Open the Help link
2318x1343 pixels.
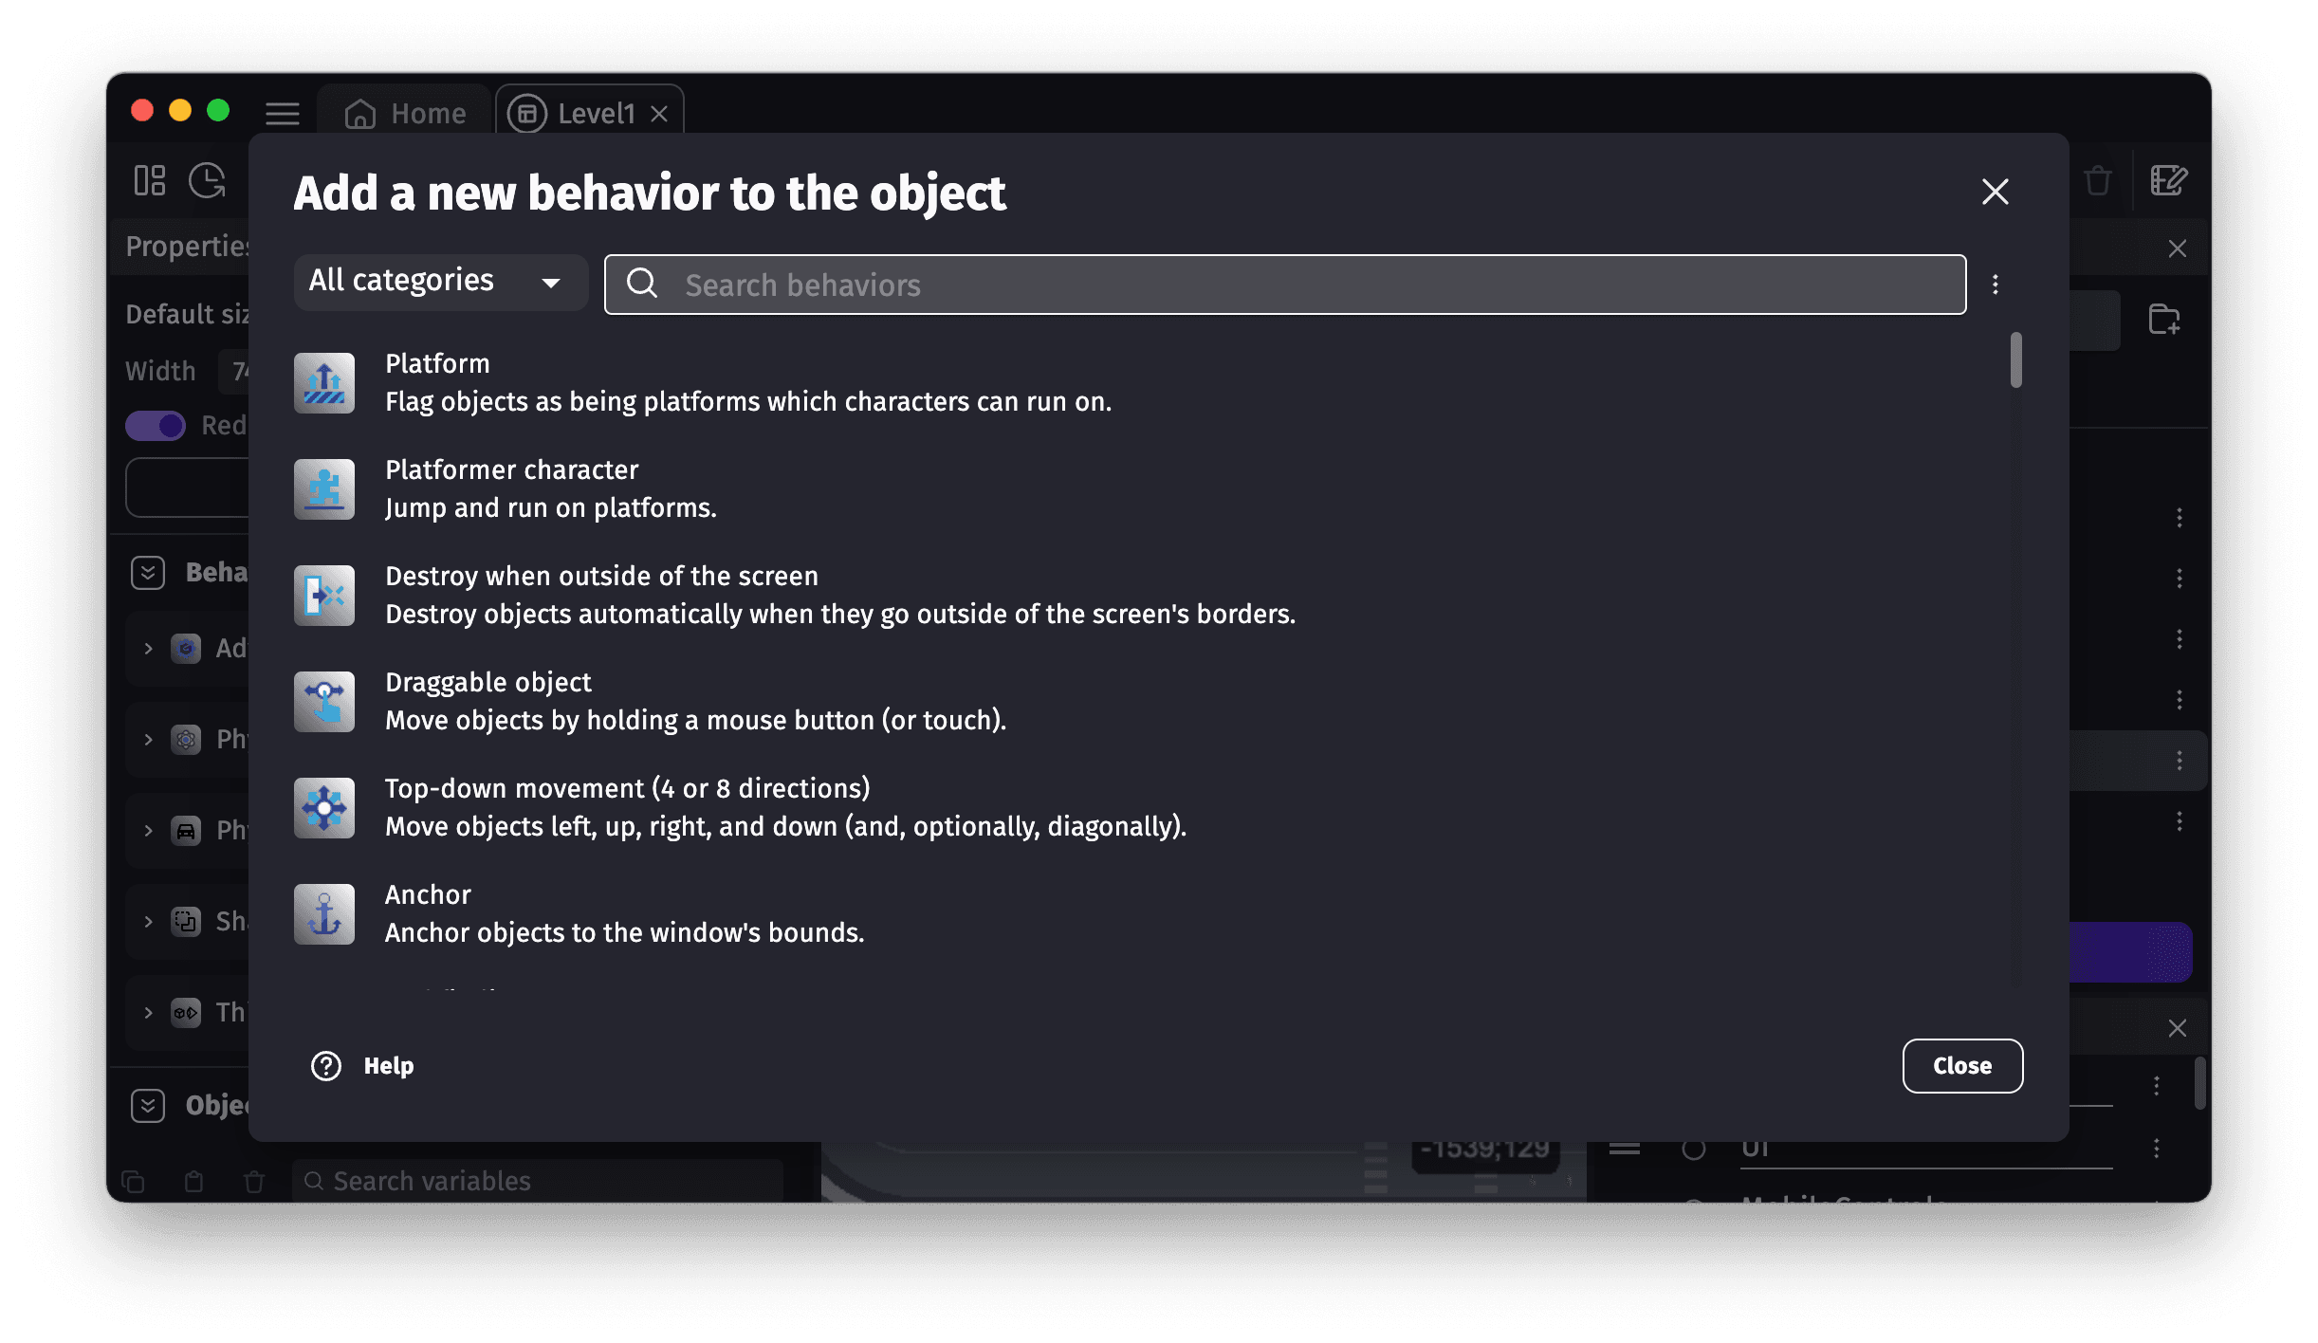point(362,1065)
